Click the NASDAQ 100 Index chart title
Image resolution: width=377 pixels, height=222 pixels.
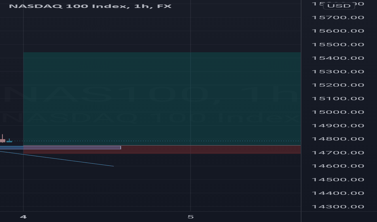(90, 6)
